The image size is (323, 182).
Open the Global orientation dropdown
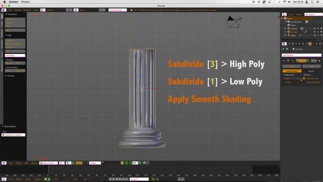[95, 163]
